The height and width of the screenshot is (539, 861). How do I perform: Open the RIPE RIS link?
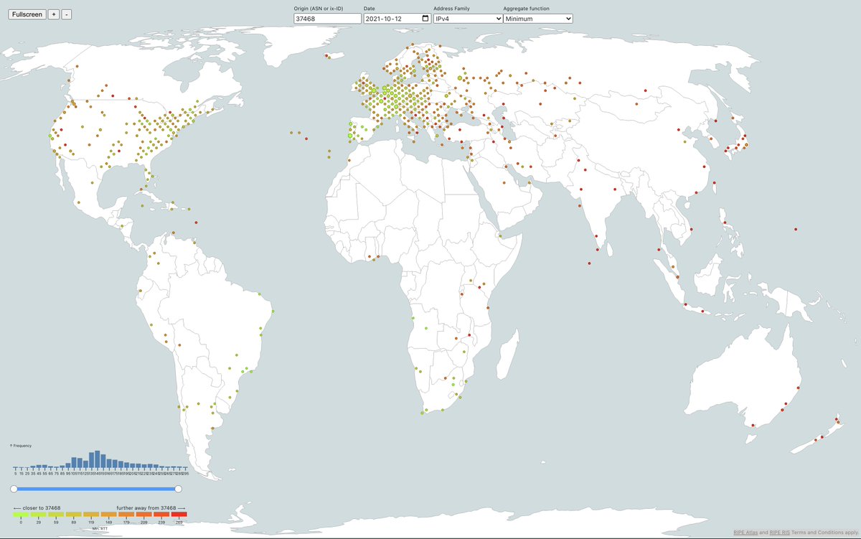click(x=779, y=532)
